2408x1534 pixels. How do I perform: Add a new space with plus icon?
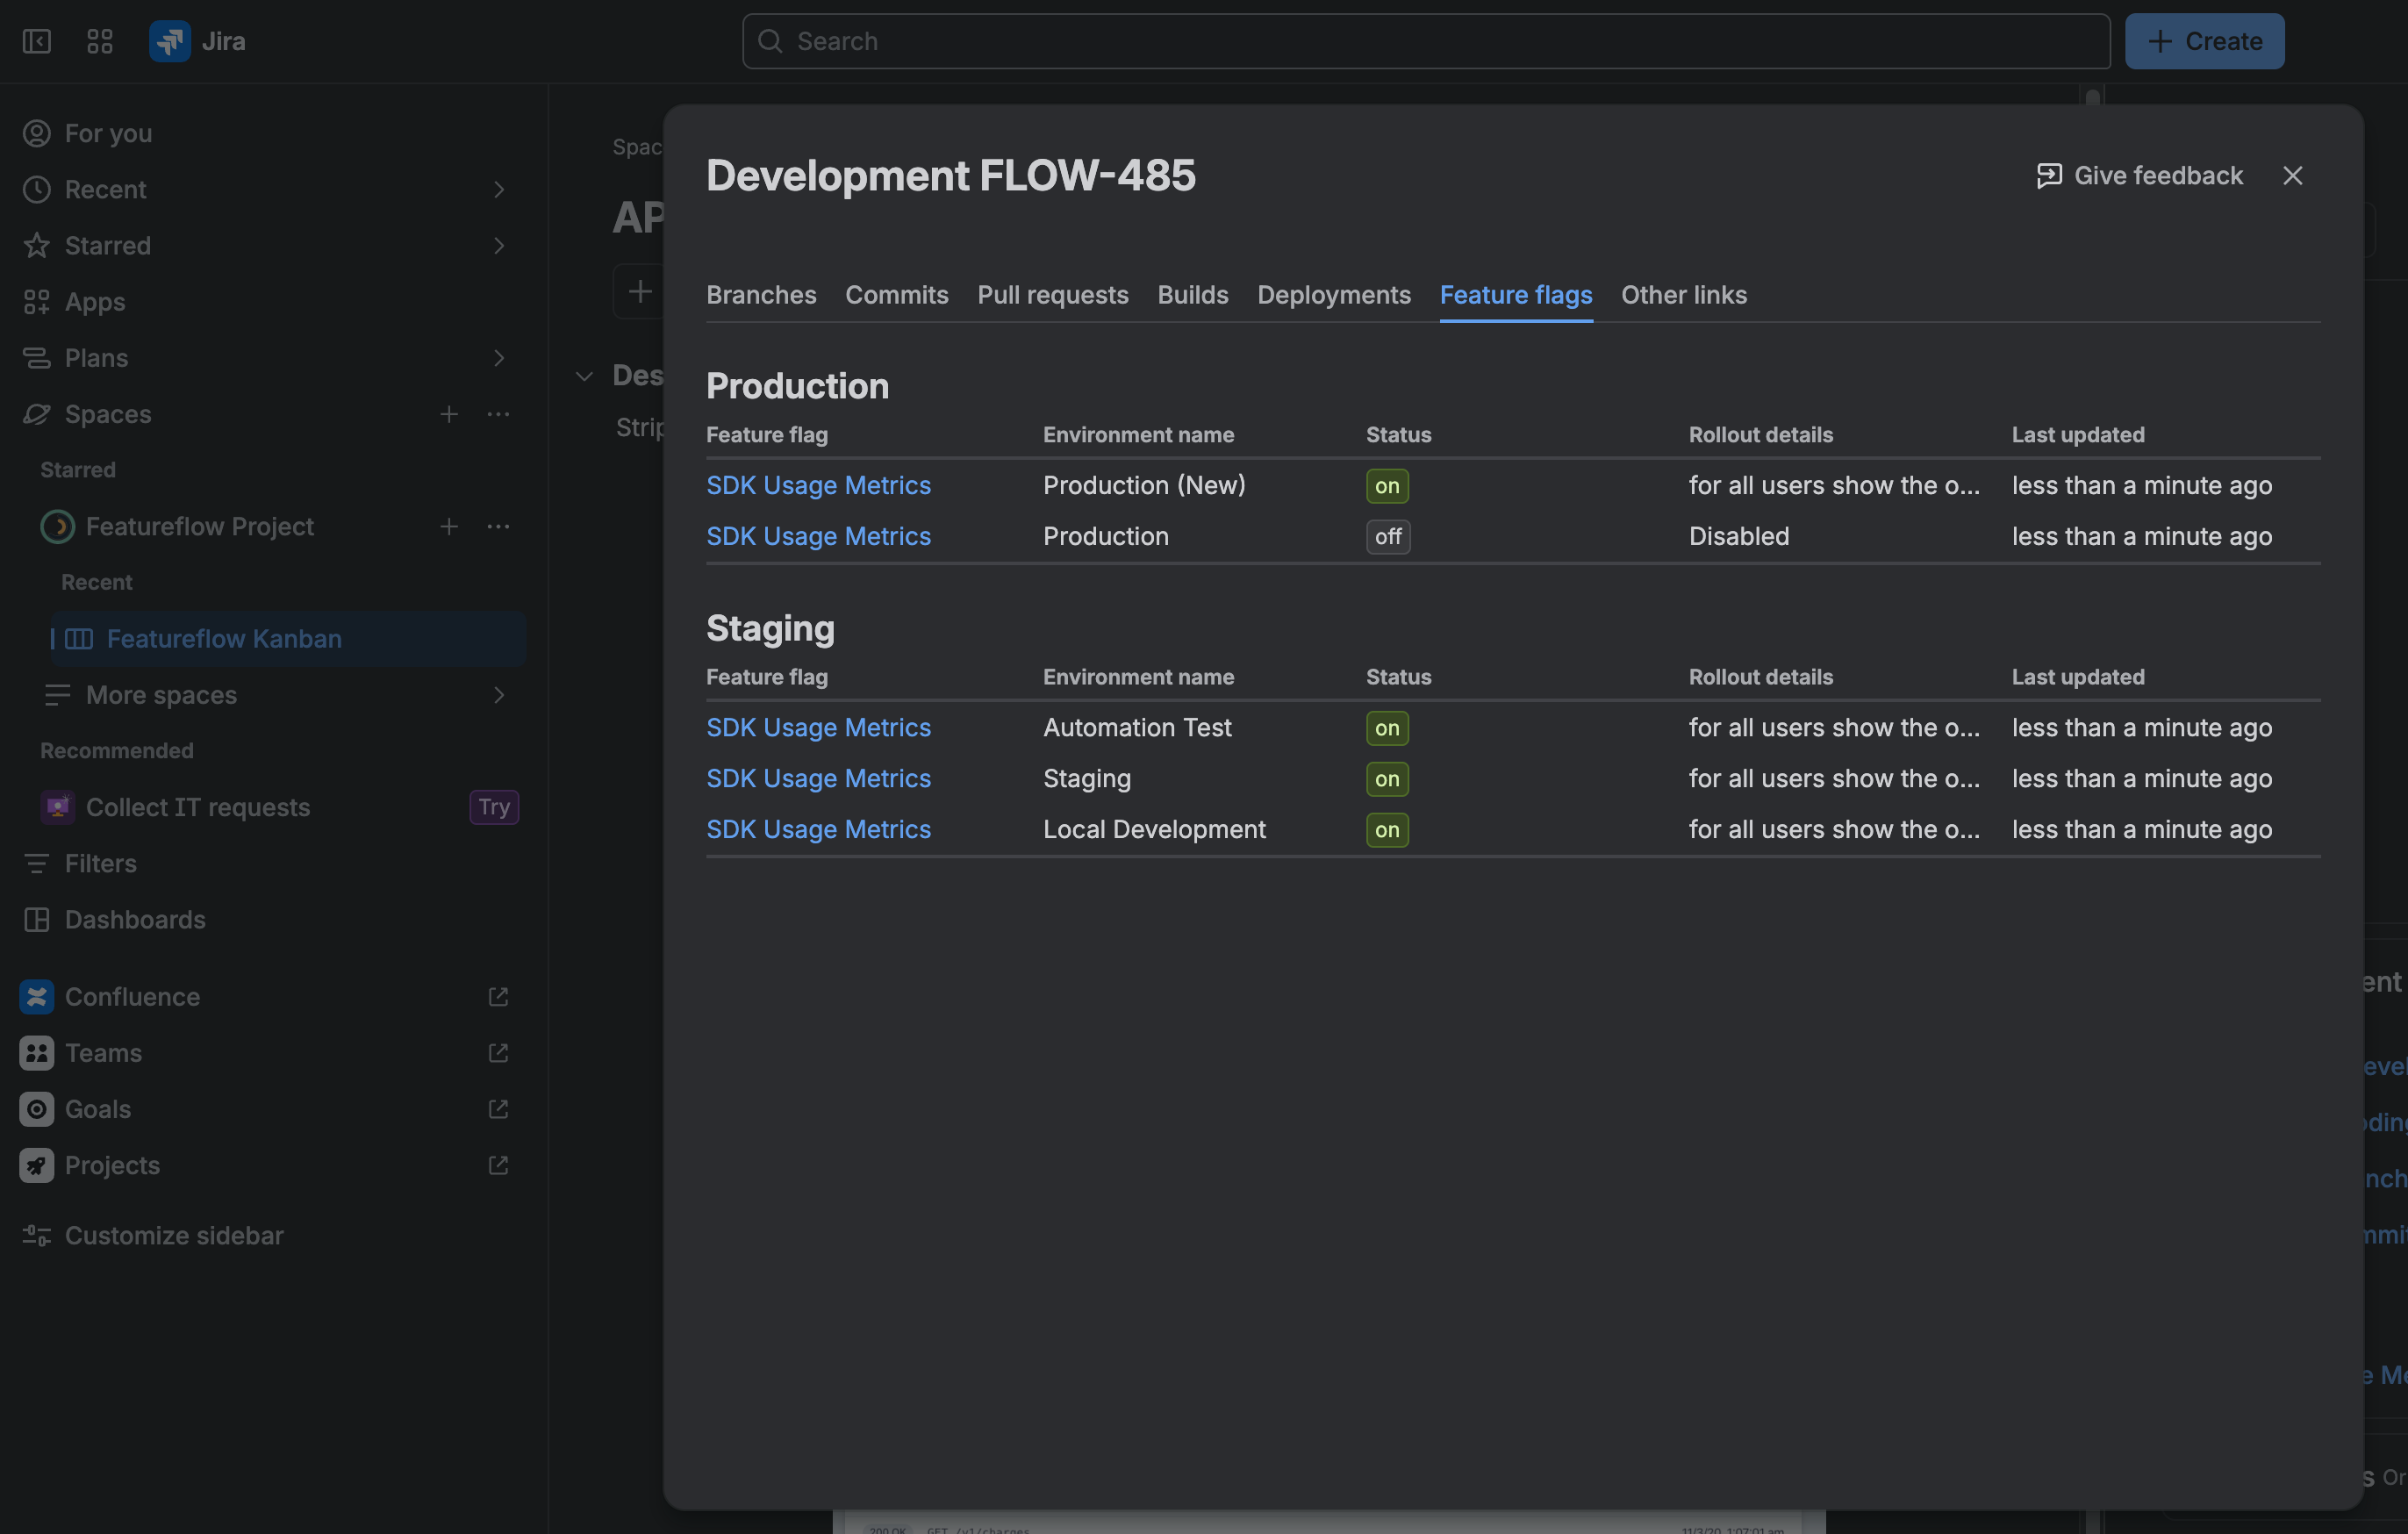point(449,413)
